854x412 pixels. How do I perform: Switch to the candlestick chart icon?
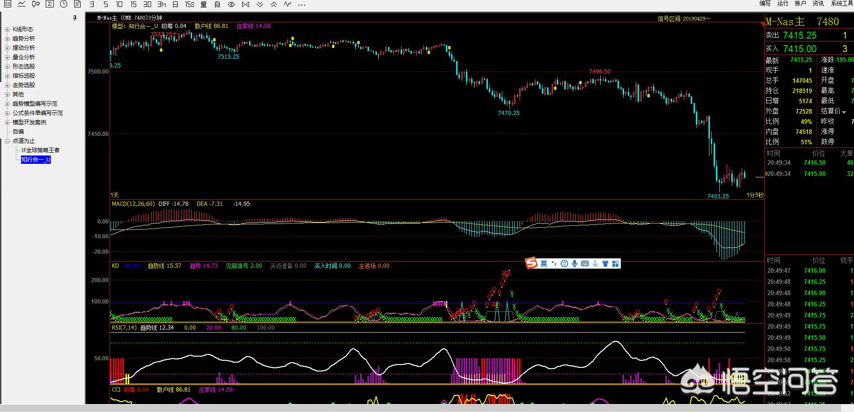(x=35, y=4)
